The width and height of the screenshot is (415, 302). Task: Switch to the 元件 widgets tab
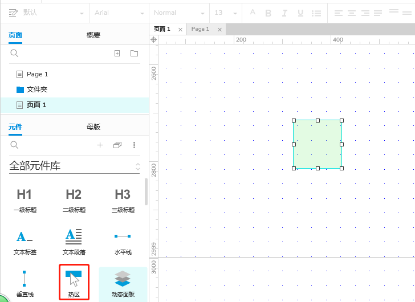pos(15,127)
